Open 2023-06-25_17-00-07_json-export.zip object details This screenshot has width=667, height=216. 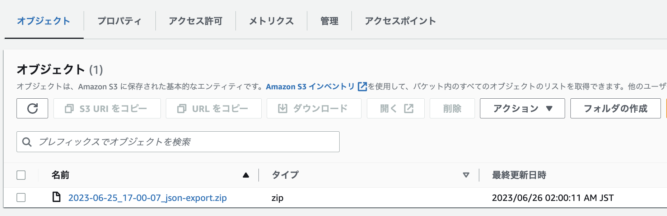(148, 197)
